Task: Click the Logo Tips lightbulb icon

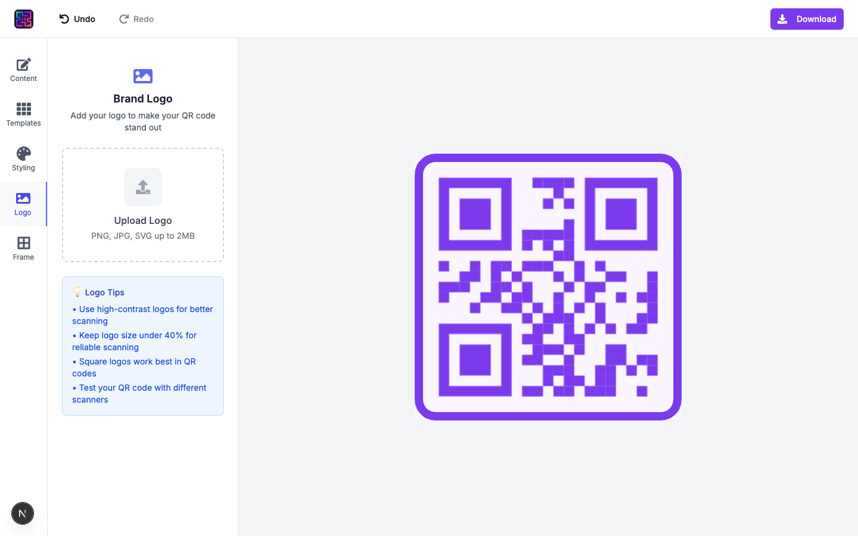Action: (x=77, y=292)
